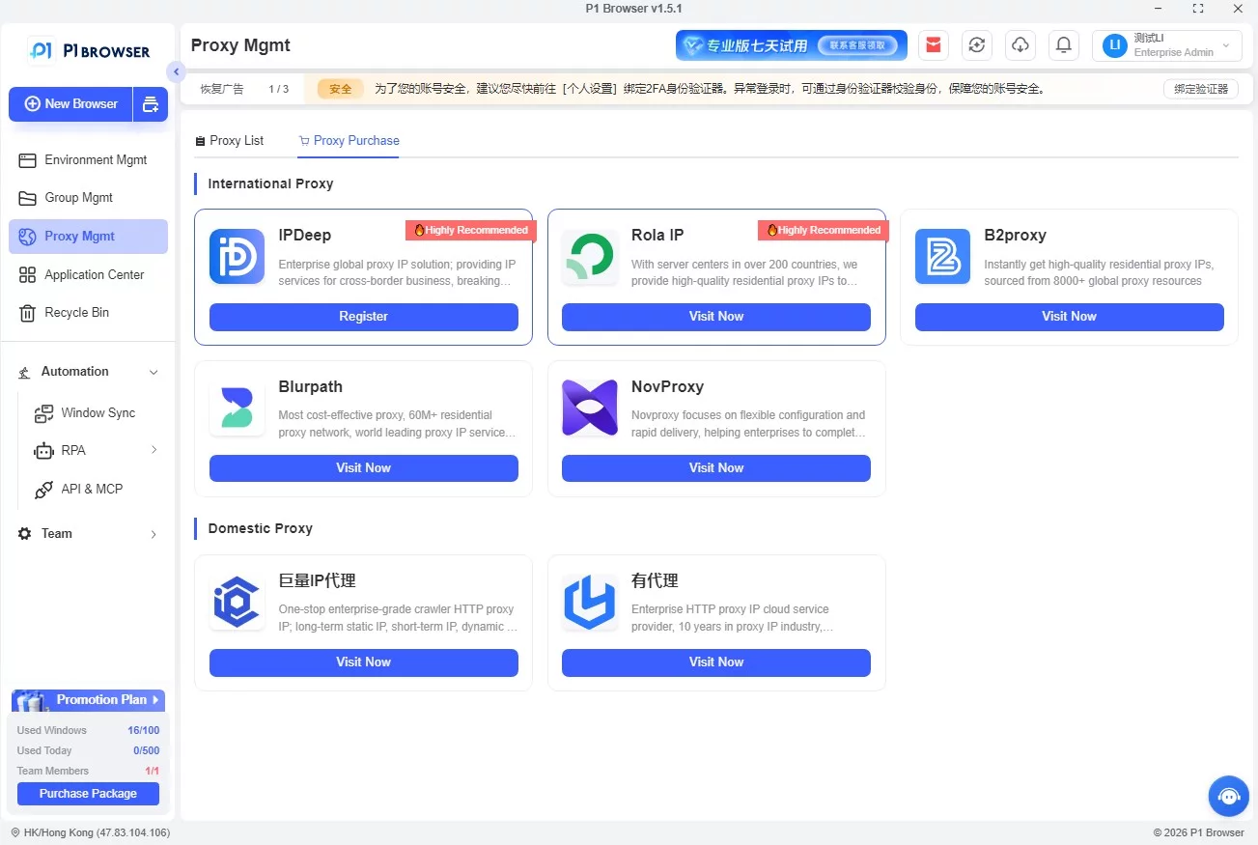The width and height of the screenshot is (1258, 845).
Task: Open the notification bell
Action: pos(1064,44)
